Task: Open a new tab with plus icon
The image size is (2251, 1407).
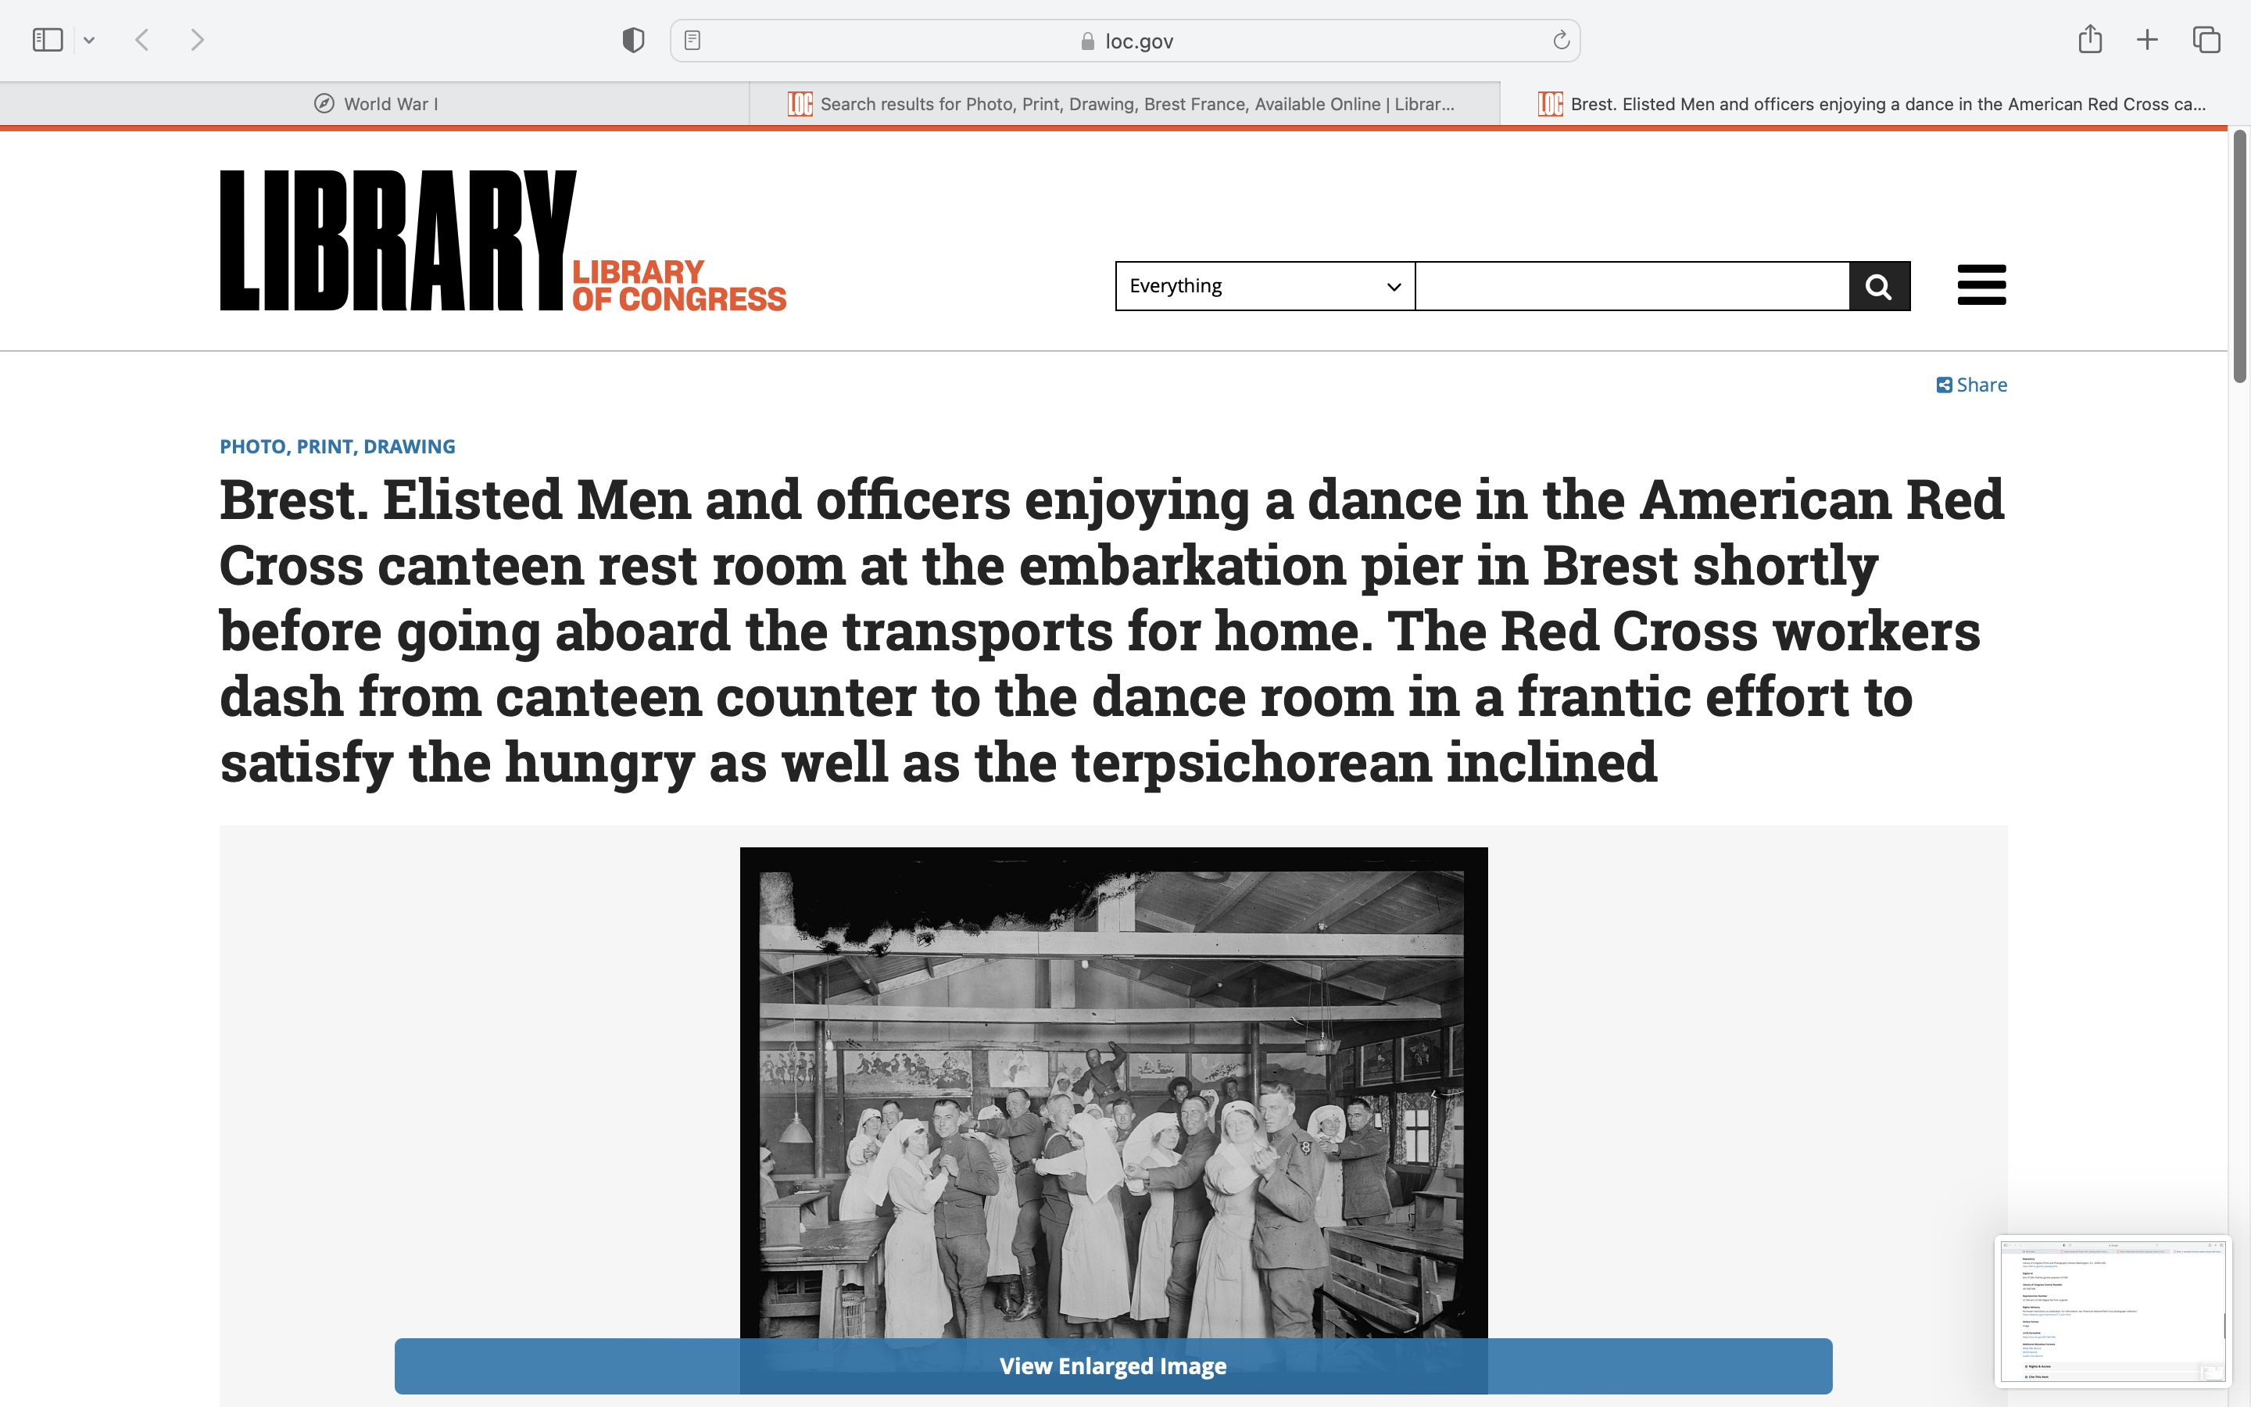Action: point(2147,40)
